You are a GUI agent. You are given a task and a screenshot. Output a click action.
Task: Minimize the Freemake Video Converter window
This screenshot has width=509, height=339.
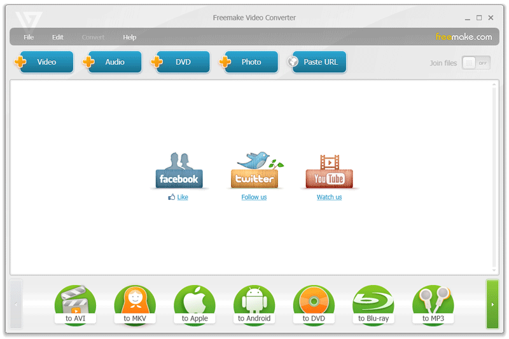coord(468,18)
